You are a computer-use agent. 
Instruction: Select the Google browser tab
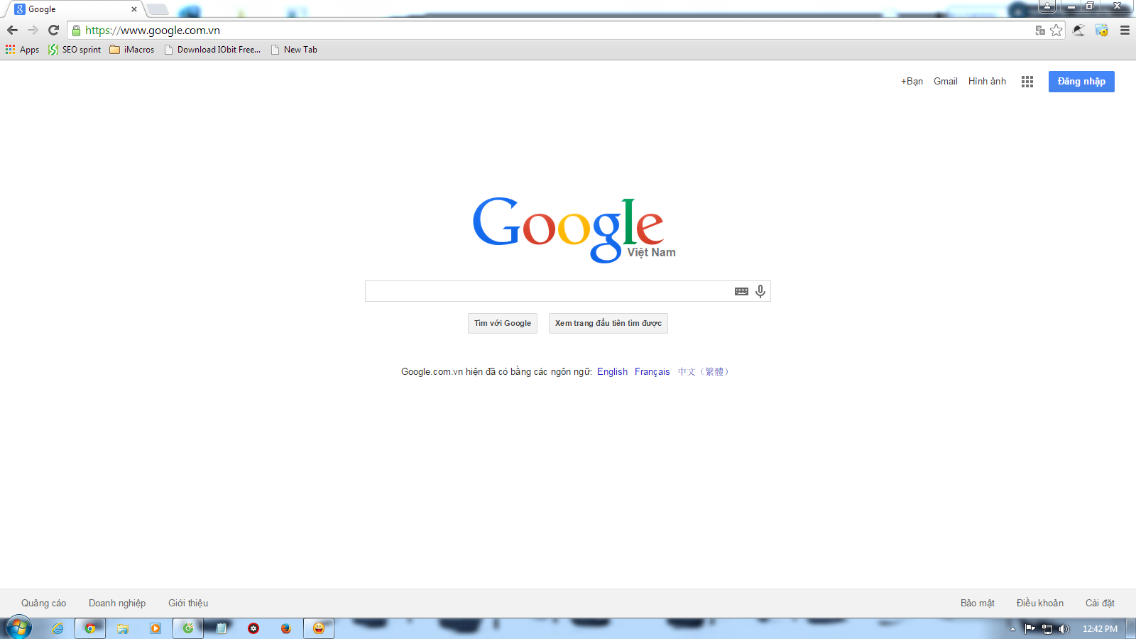point(75,9)
